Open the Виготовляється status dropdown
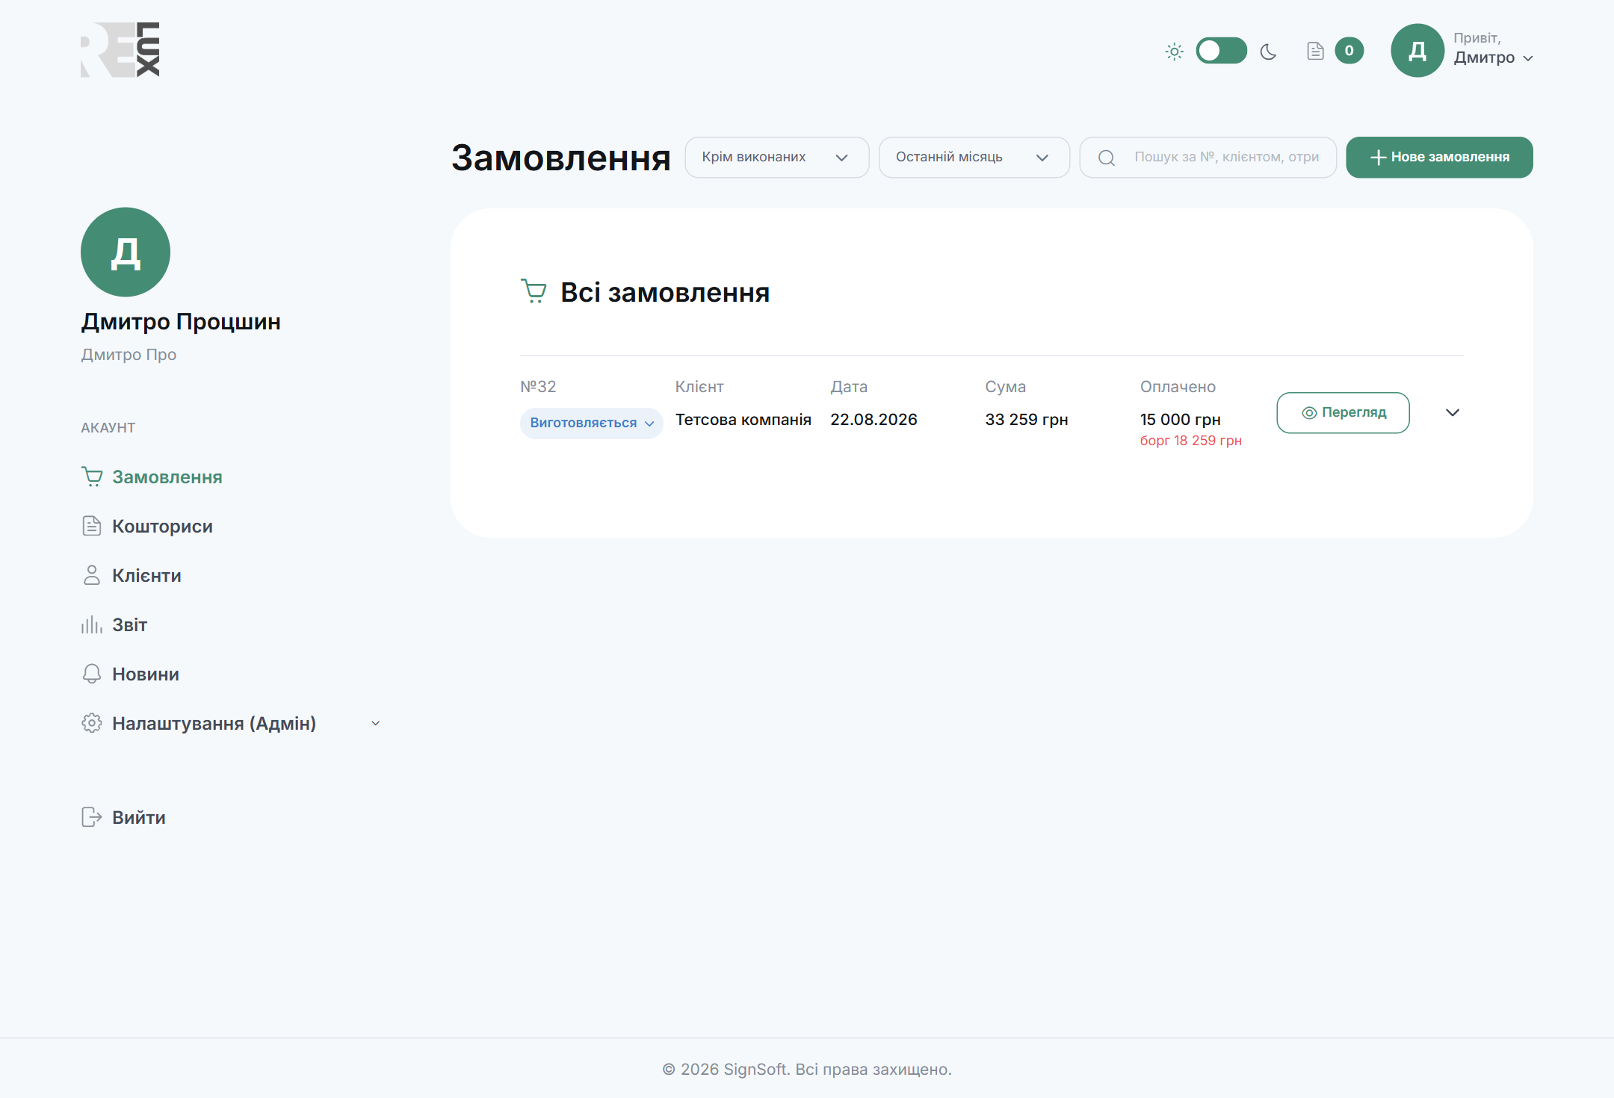 click(x=591, y=423)
